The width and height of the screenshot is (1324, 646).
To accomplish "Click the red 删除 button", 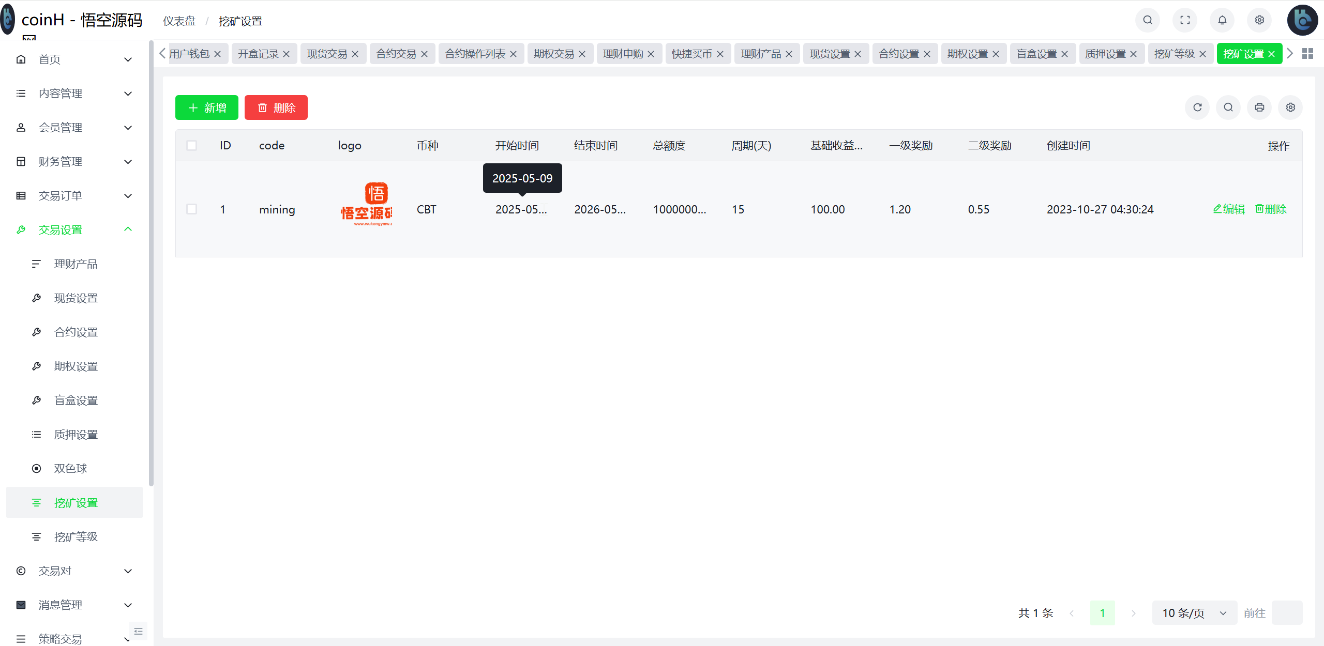I will [x=276, y=107].
